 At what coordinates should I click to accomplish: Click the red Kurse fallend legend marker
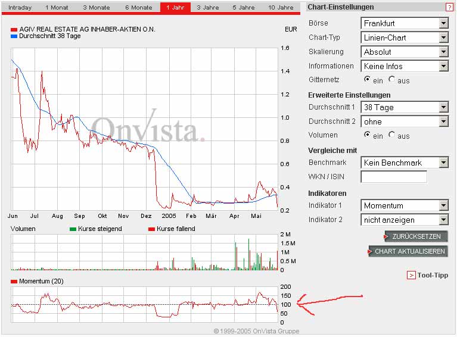coord(151,229)
